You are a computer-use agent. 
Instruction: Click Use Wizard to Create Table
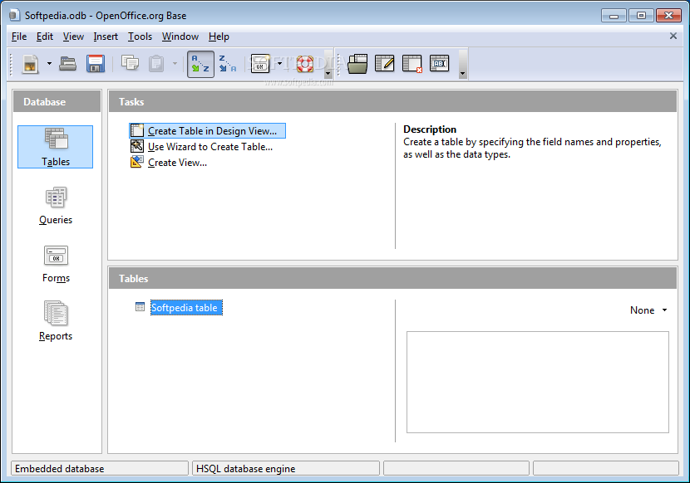tap(209, 147)
